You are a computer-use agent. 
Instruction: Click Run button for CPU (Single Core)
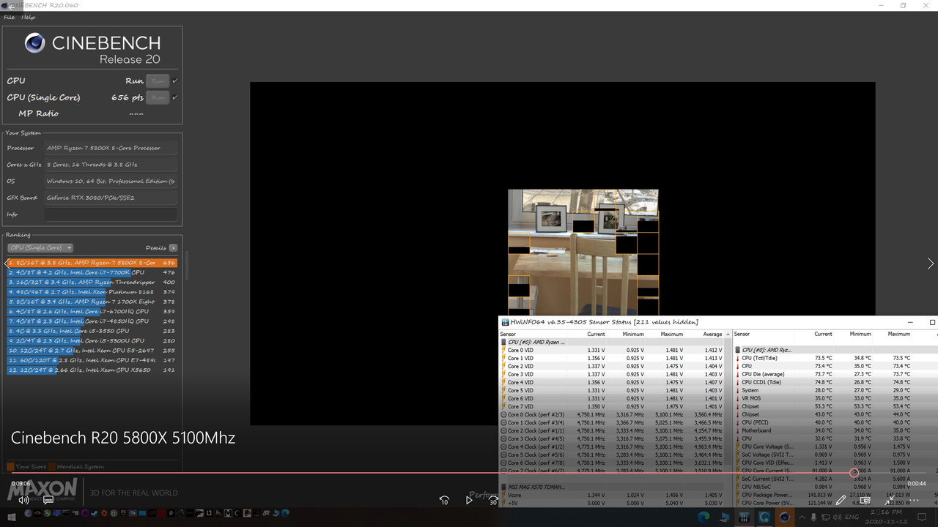[158, 97]
